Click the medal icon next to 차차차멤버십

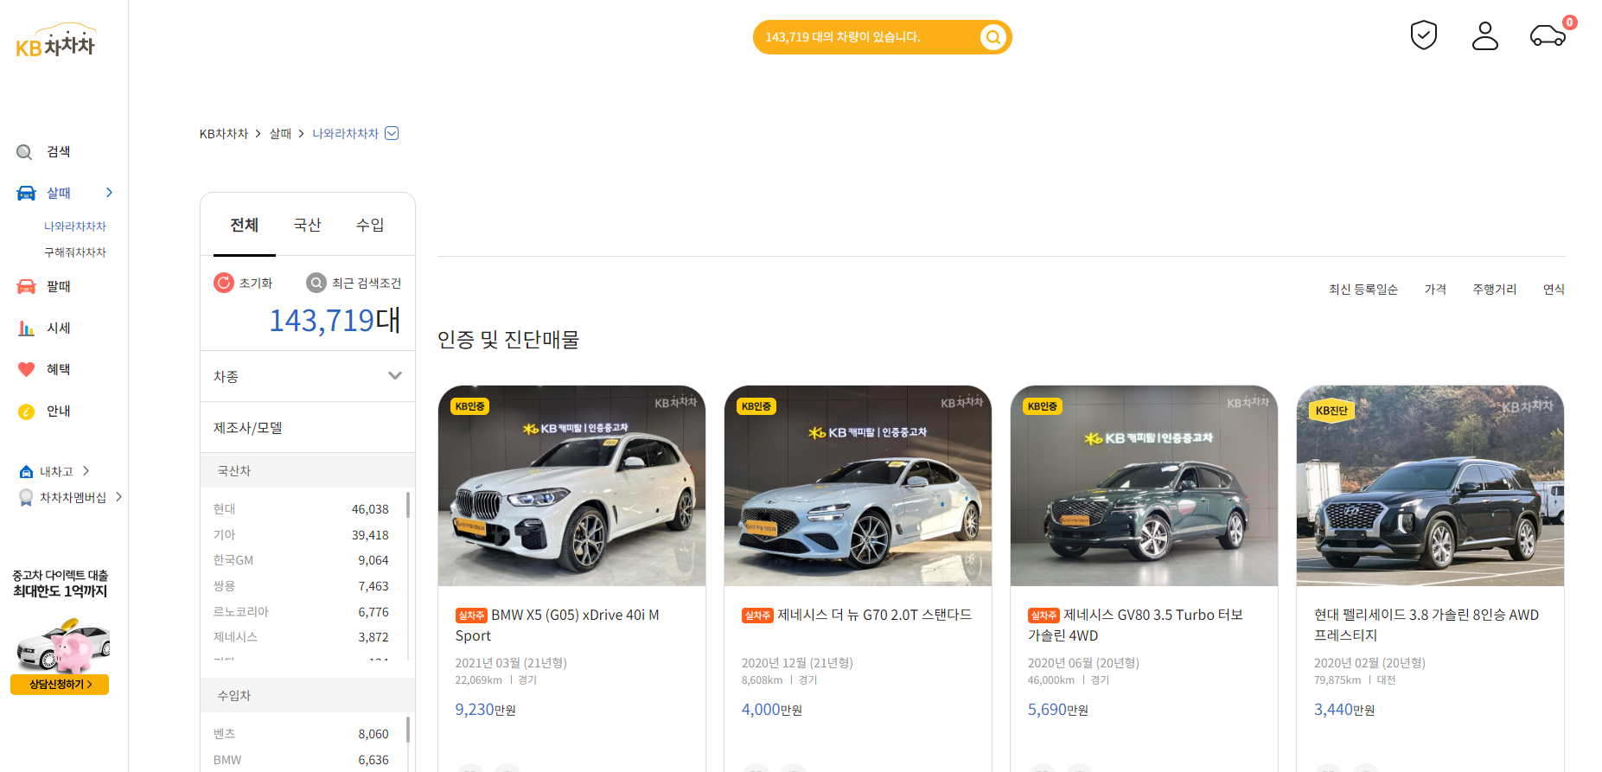(x=26, y=498)
